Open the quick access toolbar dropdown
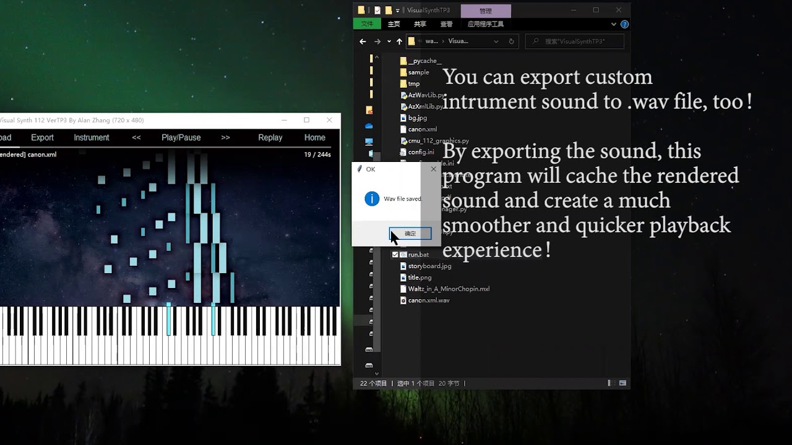The width and height of the screenshot is (792, 445). 398,11
